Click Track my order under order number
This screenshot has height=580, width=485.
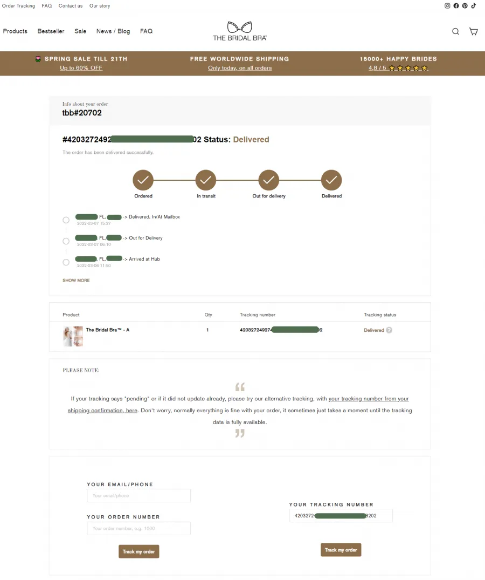[x=139, y=551]
